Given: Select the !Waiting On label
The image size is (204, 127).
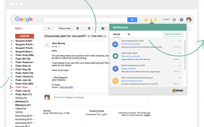Looking at the screenshot, I should [21, 98].
